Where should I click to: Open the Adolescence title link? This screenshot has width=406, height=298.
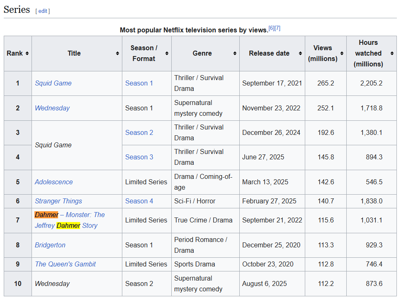(x=54, y=182)
